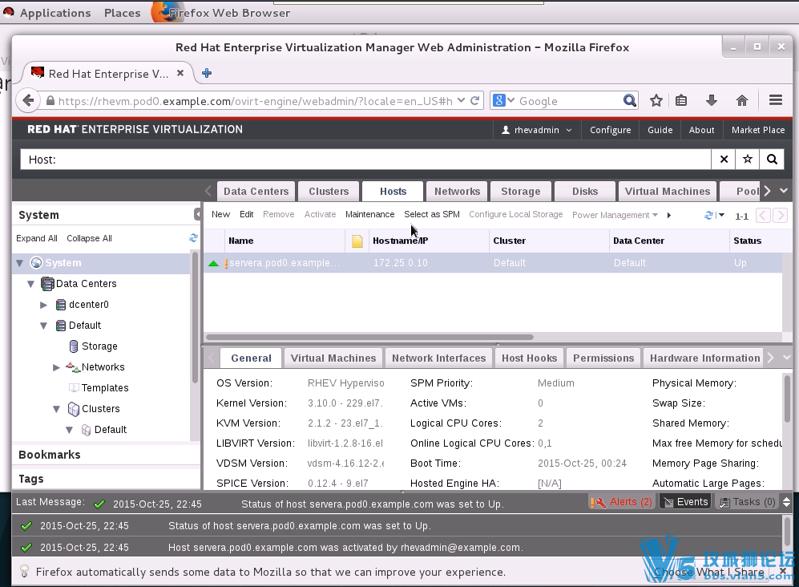
Task: Open the rhevadmin user dropdown
Action: click(x=536, y=130)
